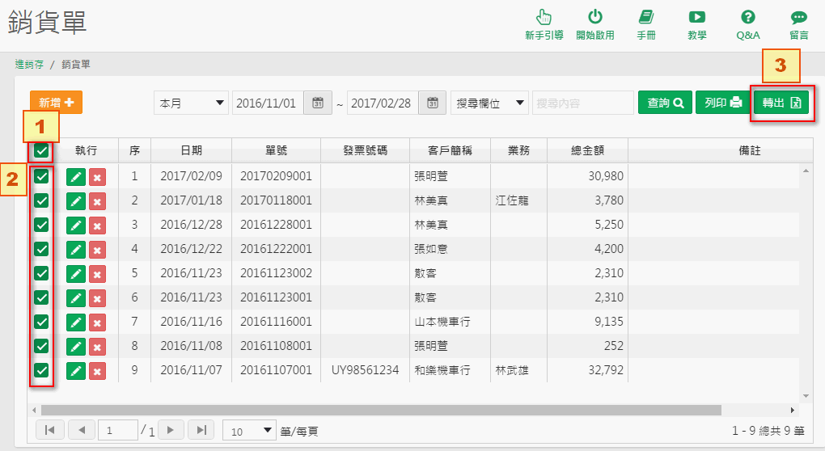Go to first page in pager
The height and width of the screenshot is (451, 825).
click(x=50, y=430)
